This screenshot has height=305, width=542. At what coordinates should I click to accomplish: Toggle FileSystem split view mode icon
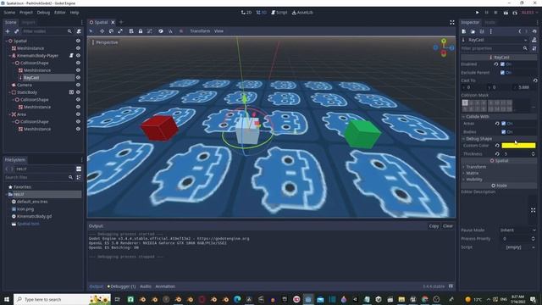point(79,169)
